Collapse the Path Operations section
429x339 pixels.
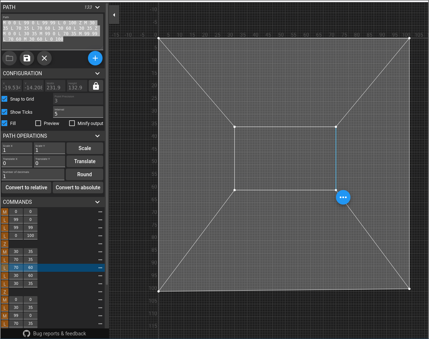pos(97,136)
